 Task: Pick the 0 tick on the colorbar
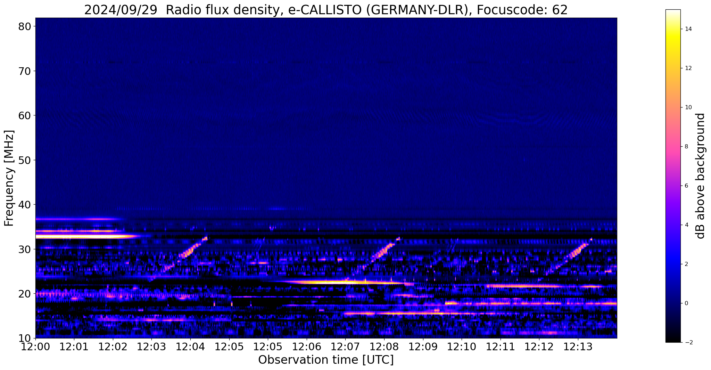pos(686,303)
